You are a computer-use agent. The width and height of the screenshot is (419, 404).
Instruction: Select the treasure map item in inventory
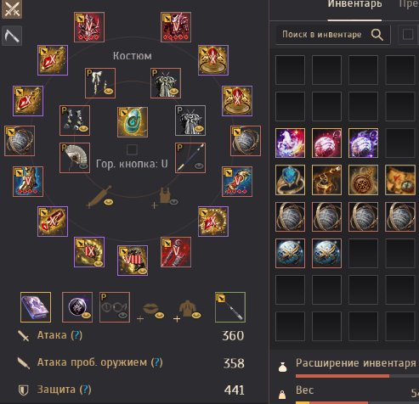(x=400, y=180)
